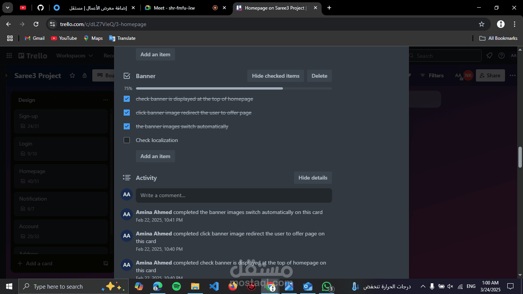Open Chrome three-dot menu
Viewport: 523px width, 294px height.
514,24
